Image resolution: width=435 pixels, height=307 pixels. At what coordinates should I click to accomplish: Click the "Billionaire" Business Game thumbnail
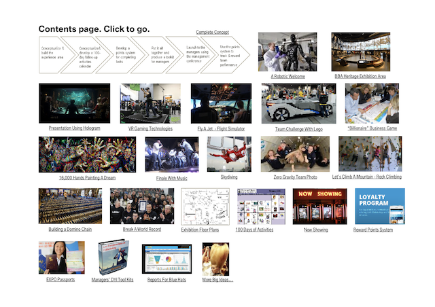(x=372, y=103)
